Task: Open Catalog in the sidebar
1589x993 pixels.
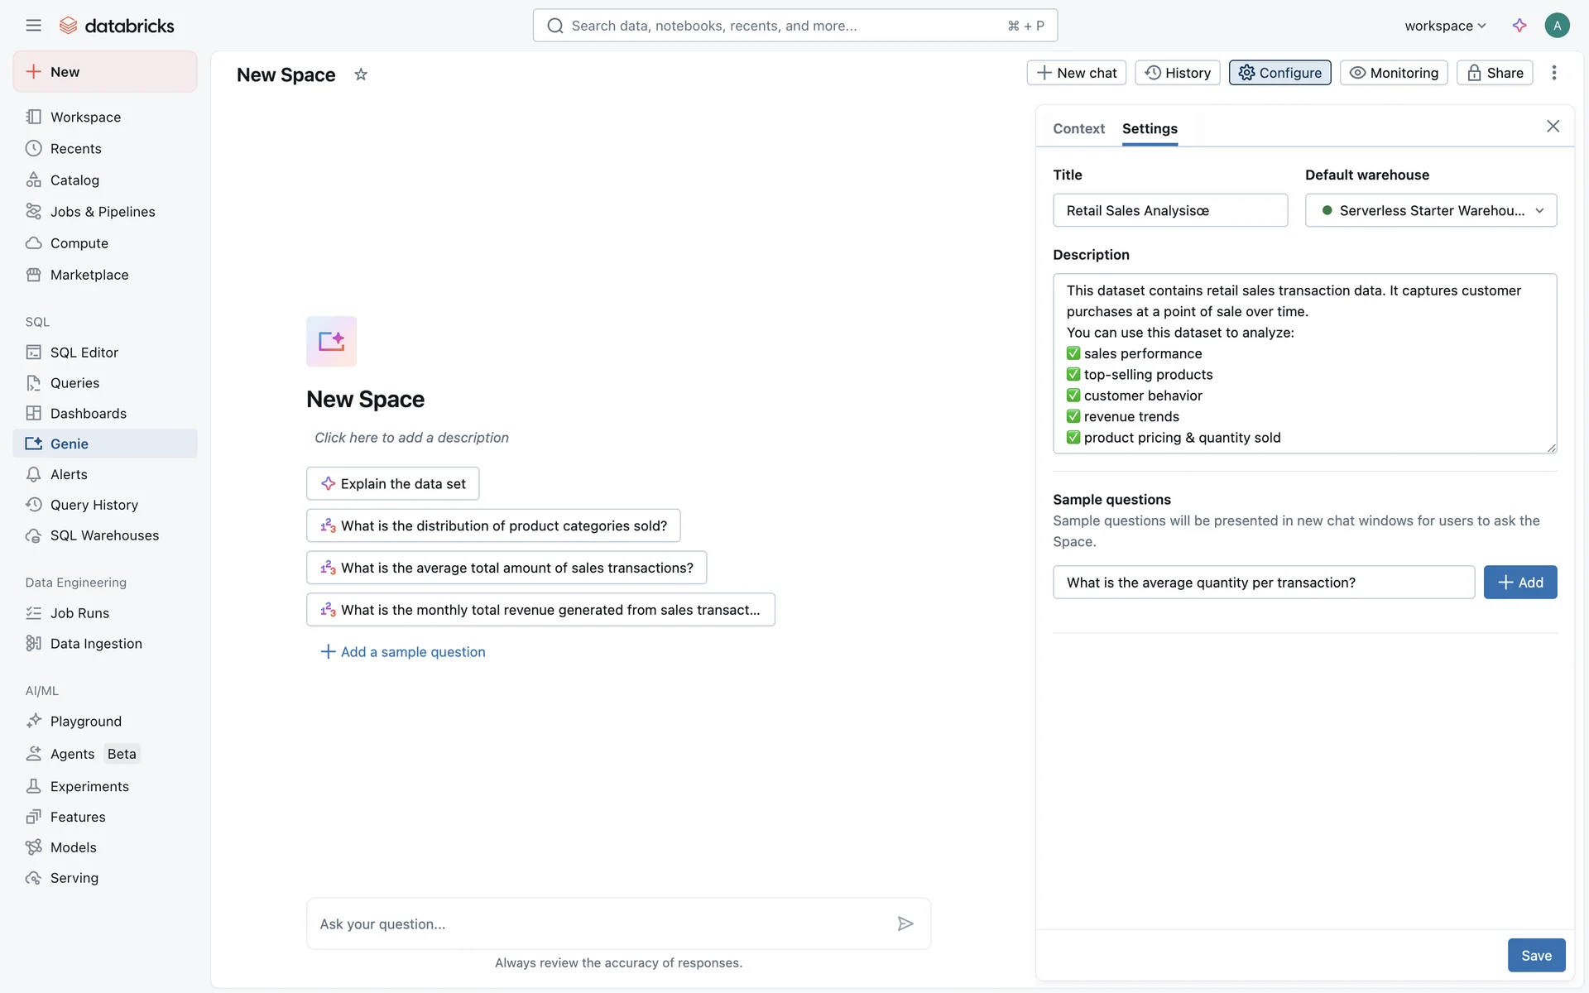Action: pos(74,180)
